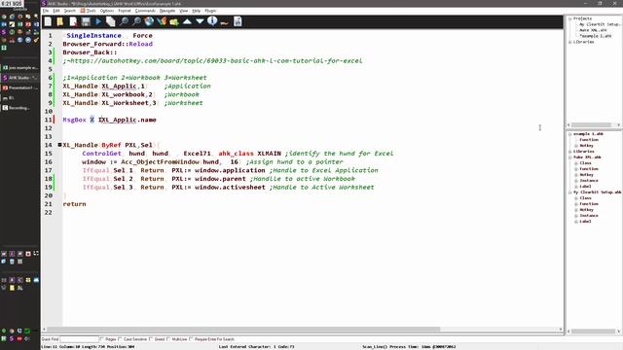The image size is (623, 350).
Task: Expand Class under Make XML.ahk
Action: click(x=576, y=163)
